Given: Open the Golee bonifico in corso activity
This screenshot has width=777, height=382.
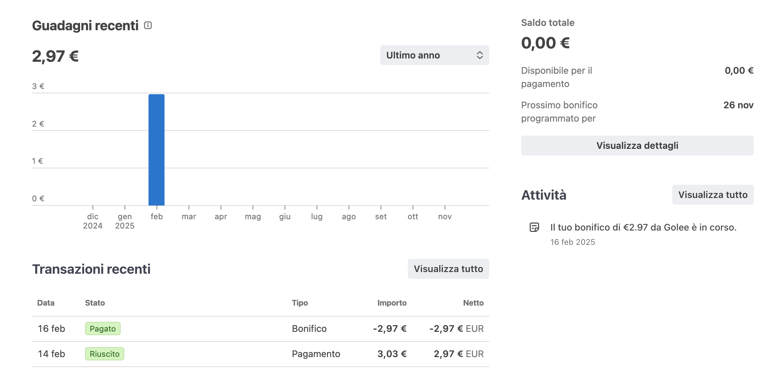Looking at the screenshot, I should pyautogui.click(x=643, y=228).
